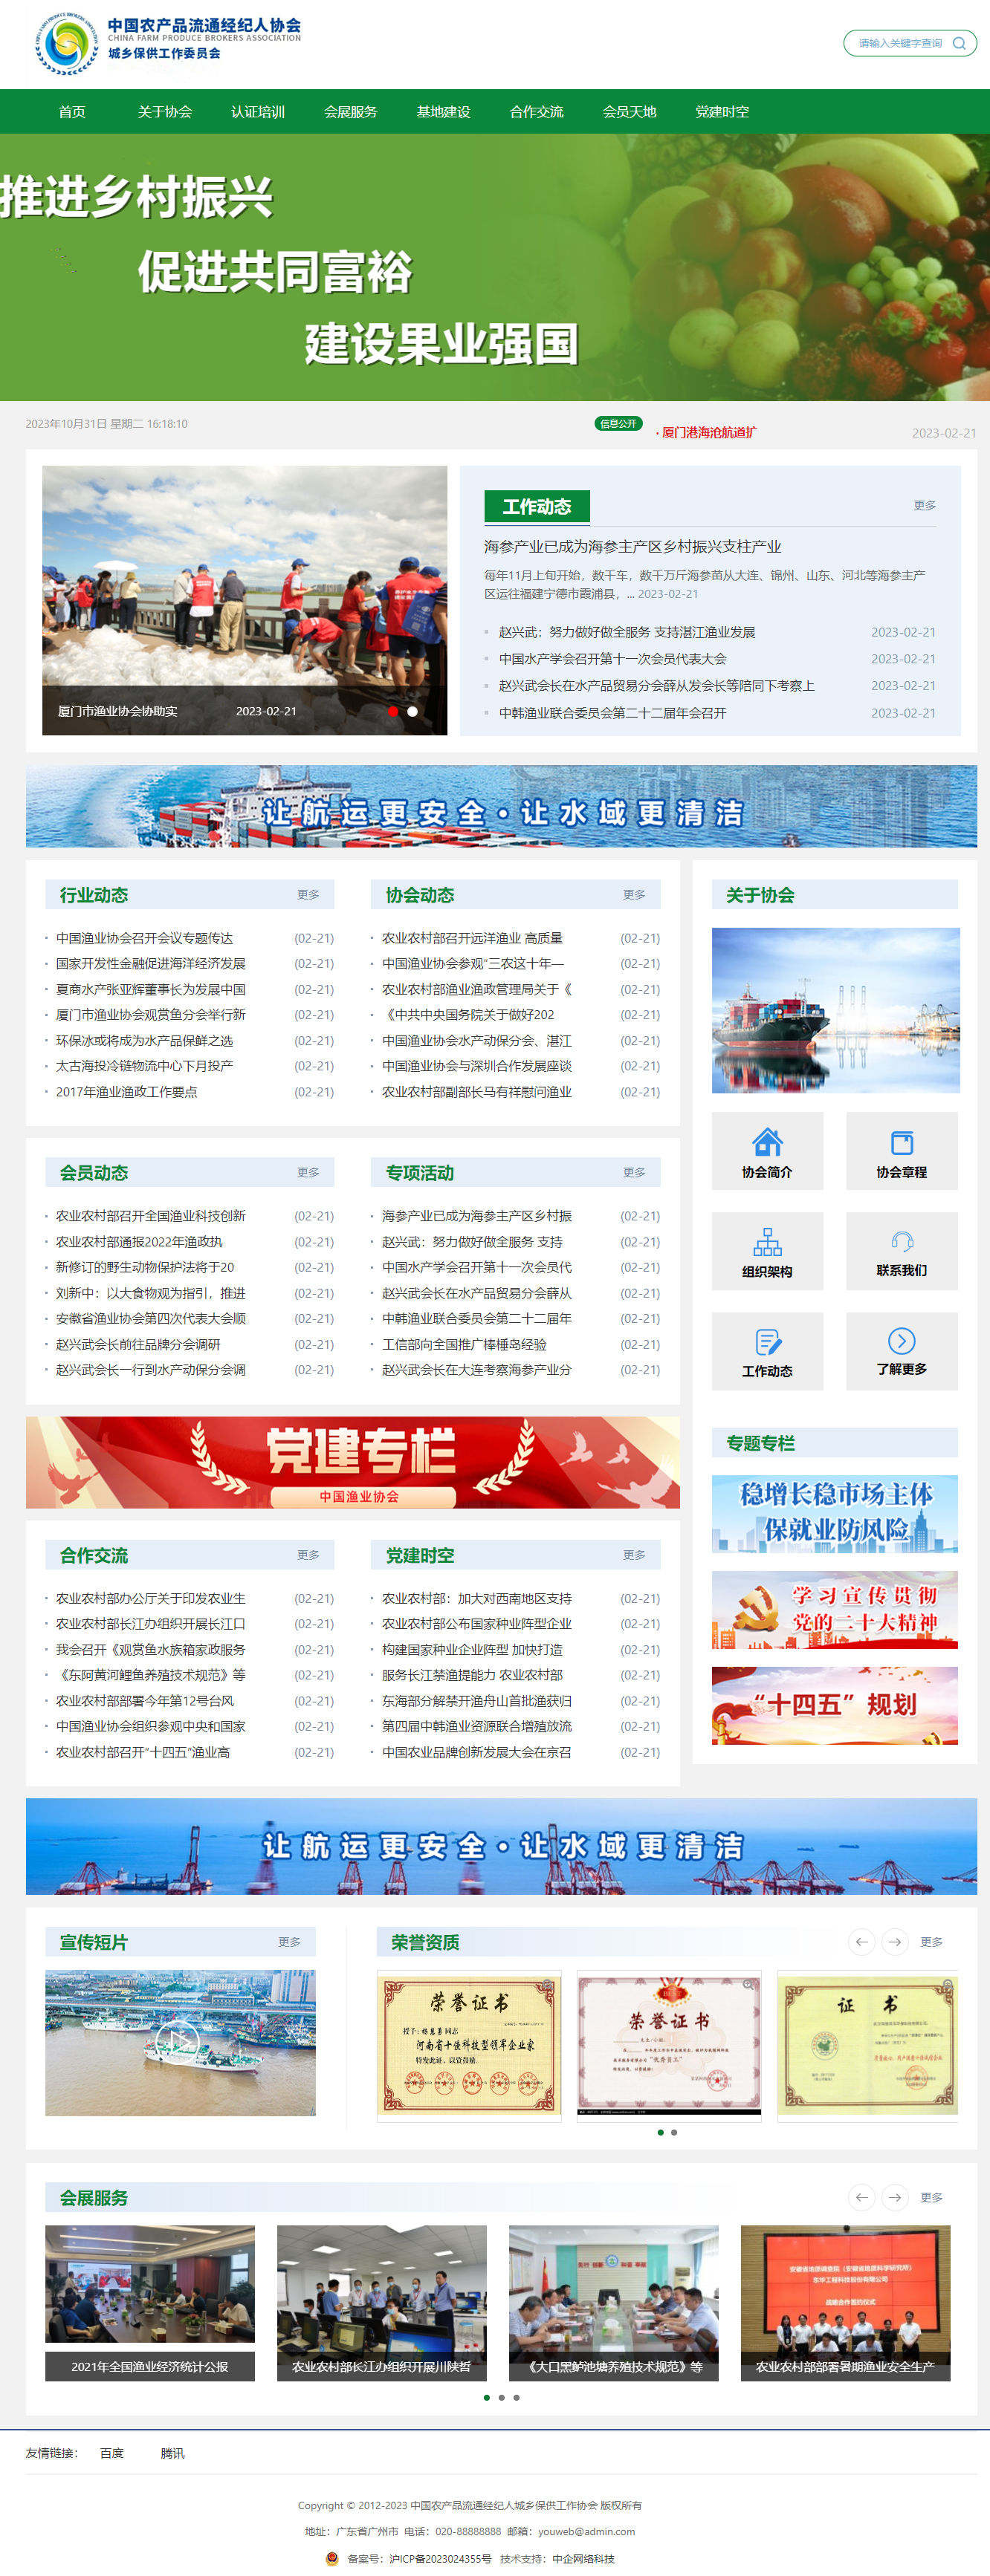Select third pagination dot under 会展服务
Viewport: 990px width, 2576px height.
tap(517, 2397)
